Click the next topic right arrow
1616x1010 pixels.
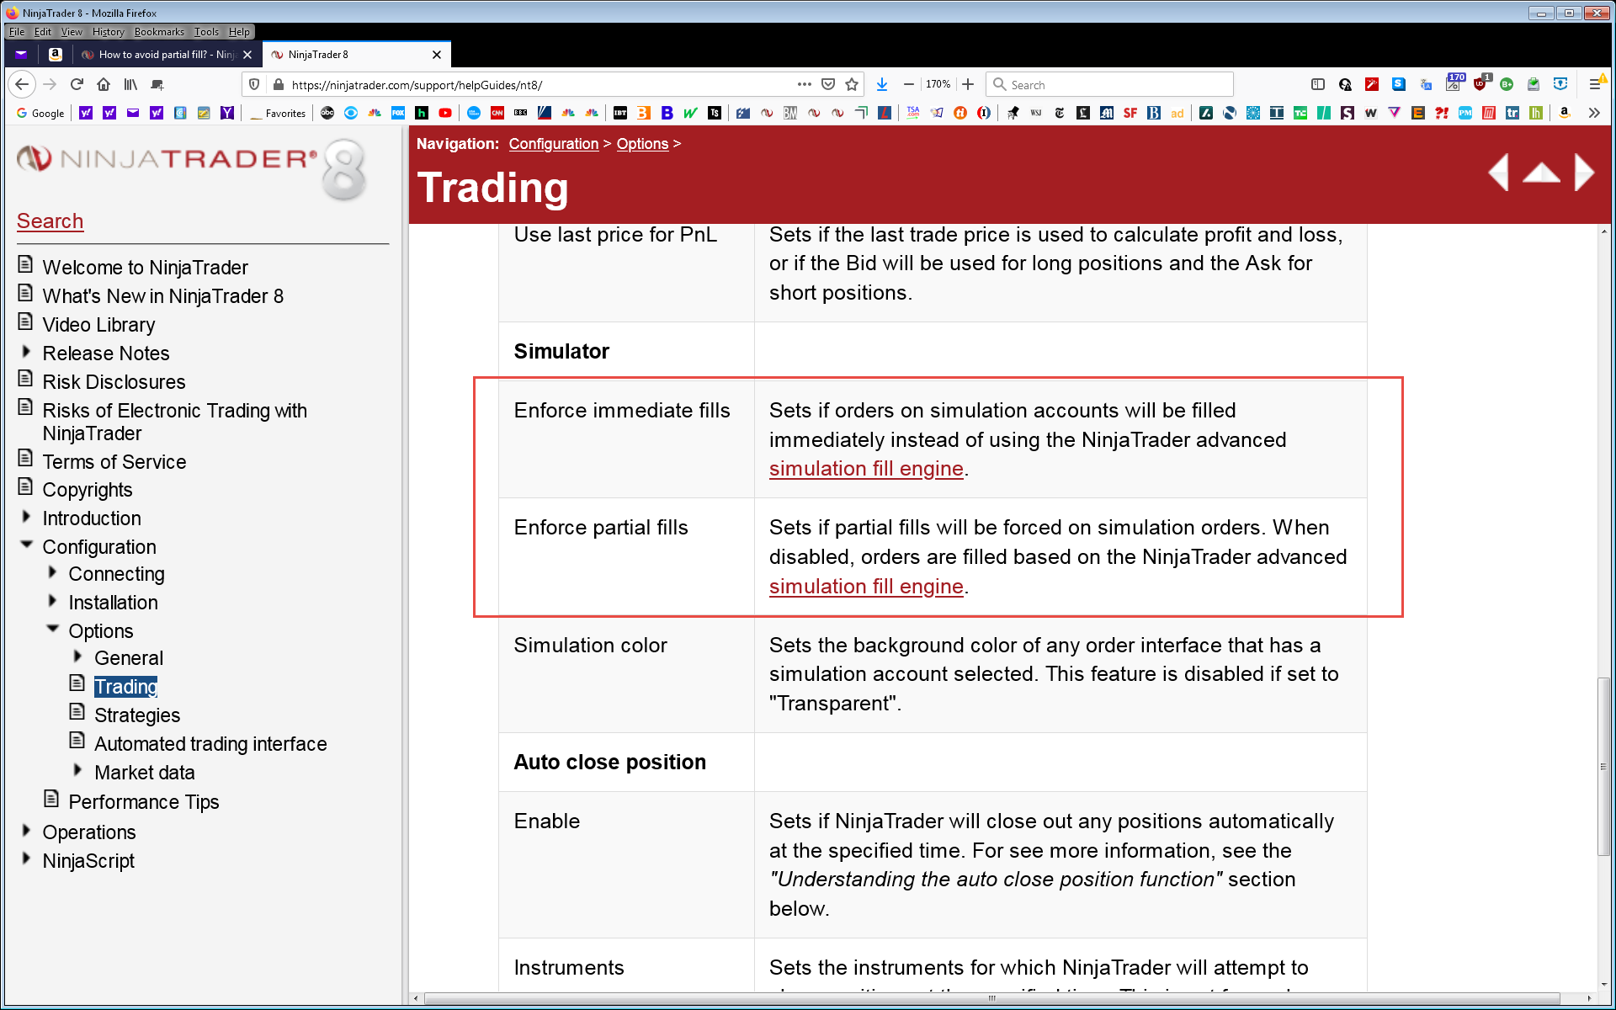click(x=1583, y=173)
